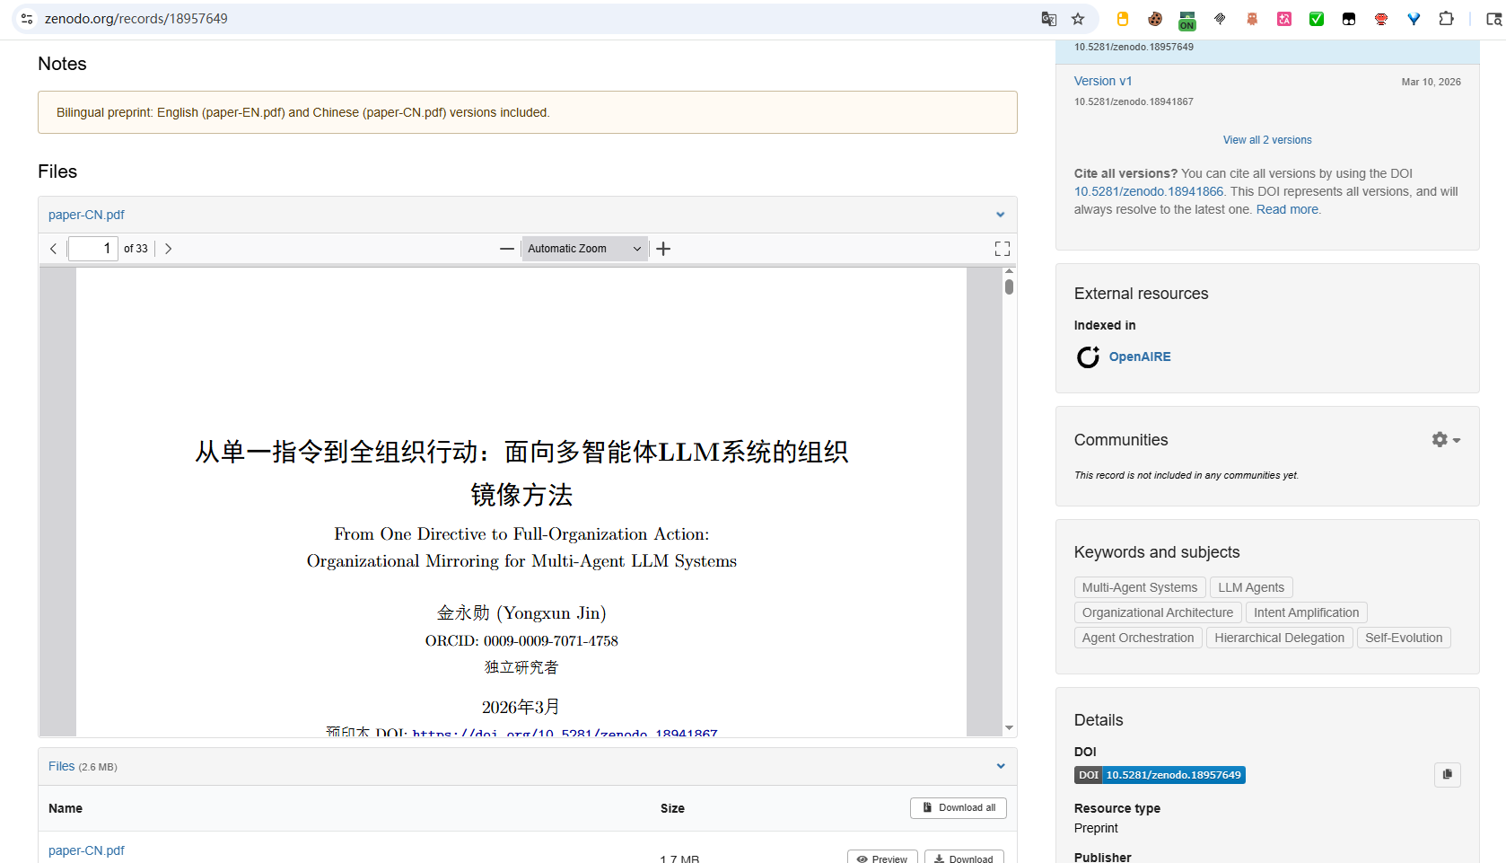Viewport: 1506px width, 863px height.
Task: Go to next PDF page arrow
Action: click(168, 249)
